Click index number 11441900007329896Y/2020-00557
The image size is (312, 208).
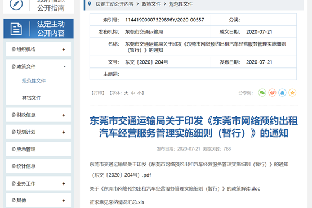[x=164, y=20]
